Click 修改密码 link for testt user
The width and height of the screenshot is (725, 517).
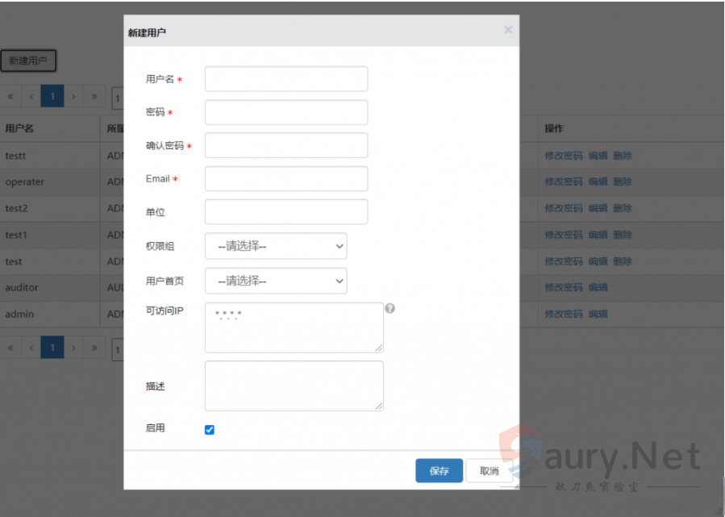pos(563,156)
